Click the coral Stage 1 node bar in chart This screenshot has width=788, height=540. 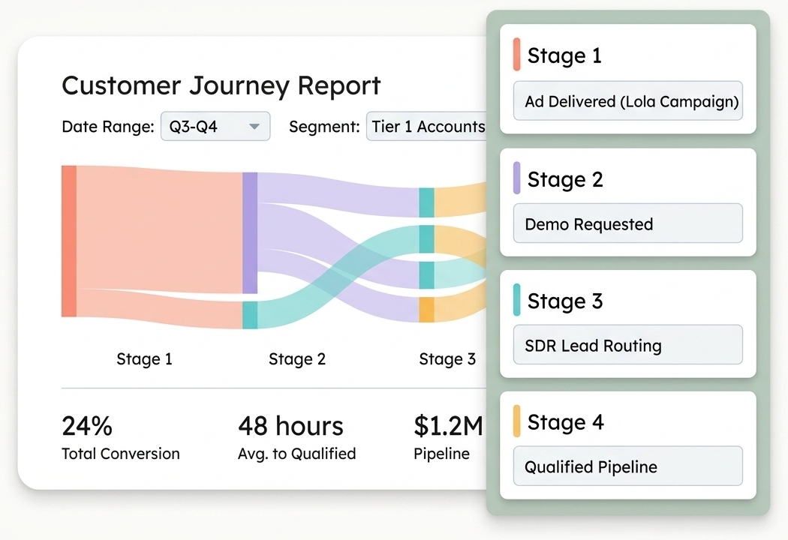(x=69, y=241)
